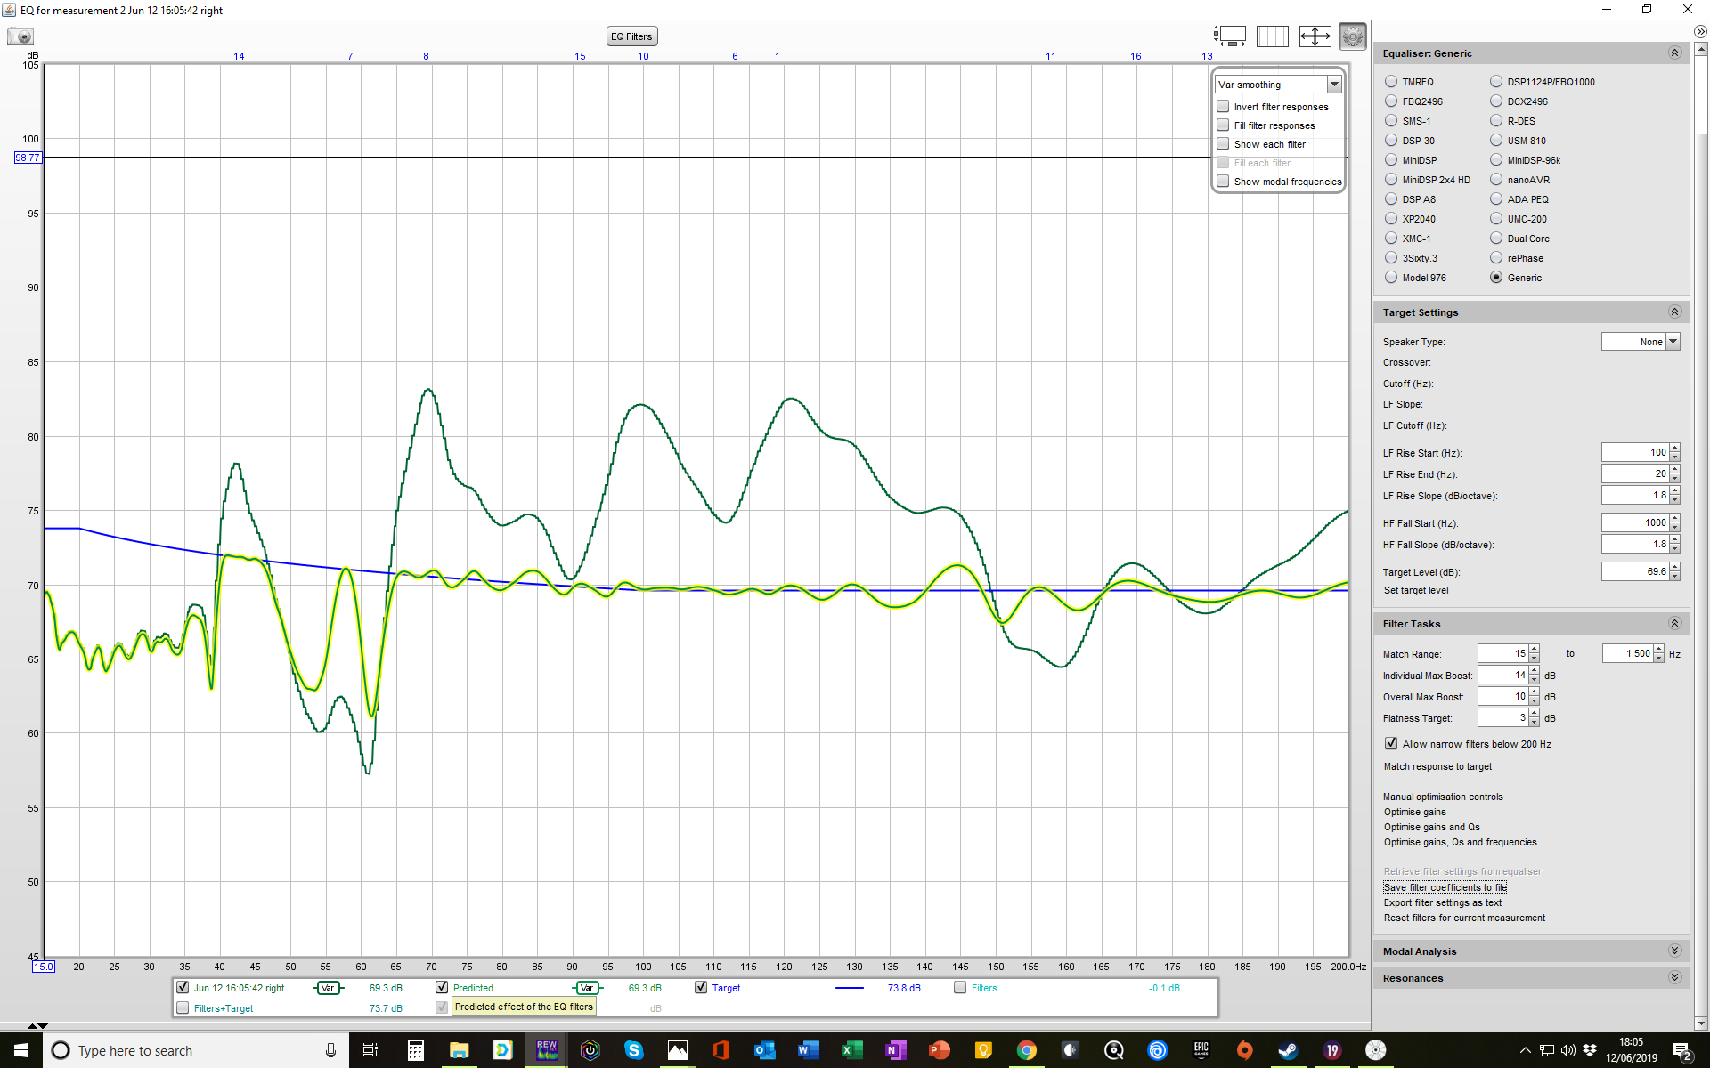The height and width of the screenshot is (1068, 1710).
Task: Enable Show each filter checkbox
Action: click(1224, 144)
